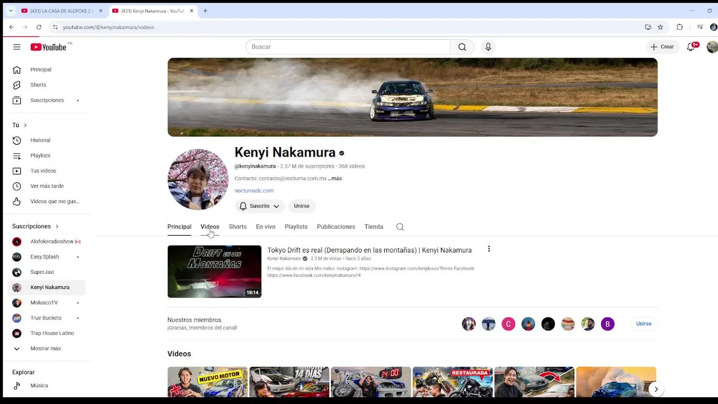View site information icon in address bar
This screenshot has height=404, width=718.
click(55, 27)
